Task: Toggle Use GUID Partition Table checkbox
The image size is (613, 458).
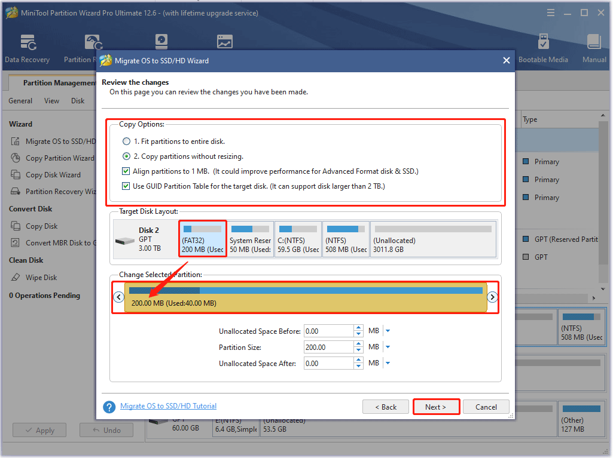Action: pyautogui.click(x=126, y=186)
